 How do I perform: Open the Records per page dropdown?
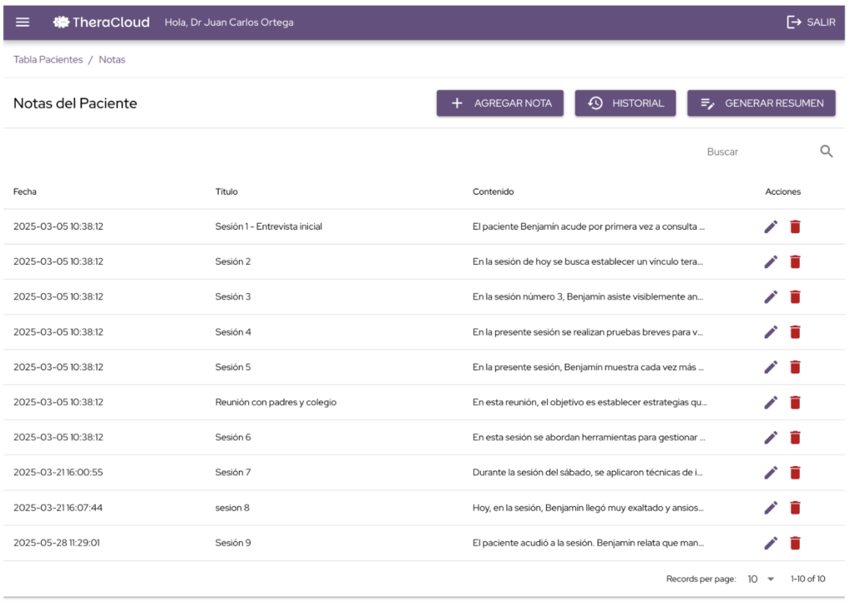pos(761,579)
